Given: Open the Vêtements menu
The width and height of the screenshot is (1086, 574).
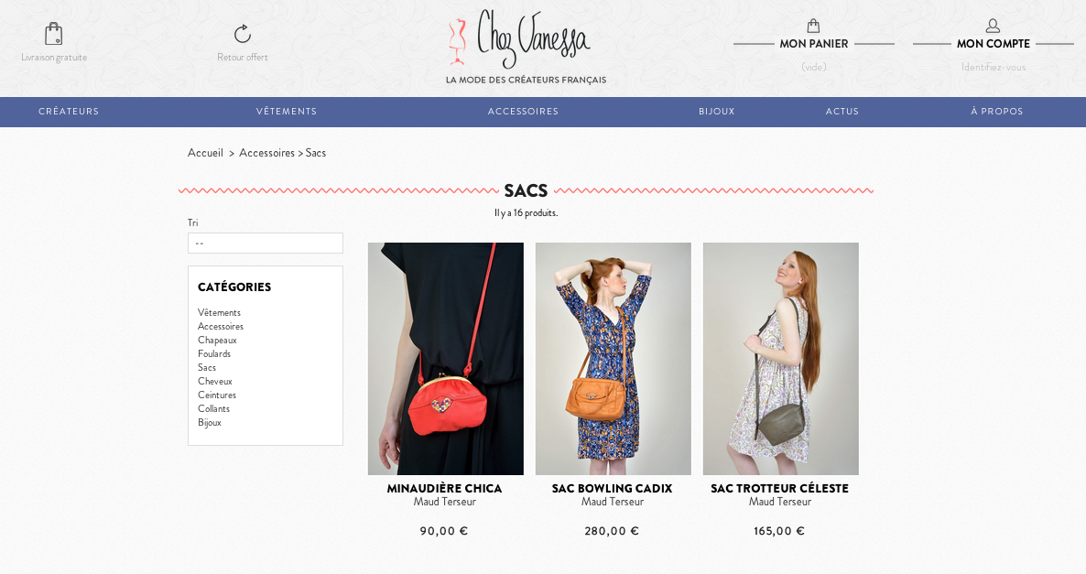Looking at the screenshot, I should (x=286, y=112).
